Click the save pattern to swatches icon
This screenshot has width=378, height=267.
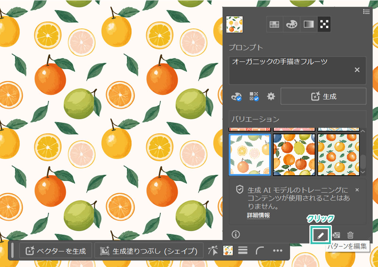336,235
